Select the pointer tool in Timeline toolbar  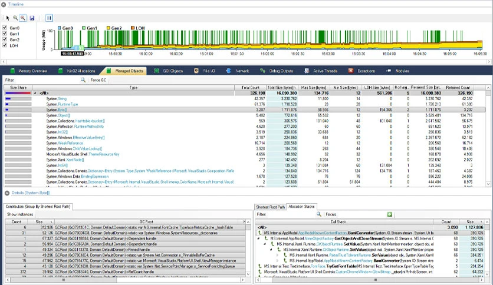(8, 18)
